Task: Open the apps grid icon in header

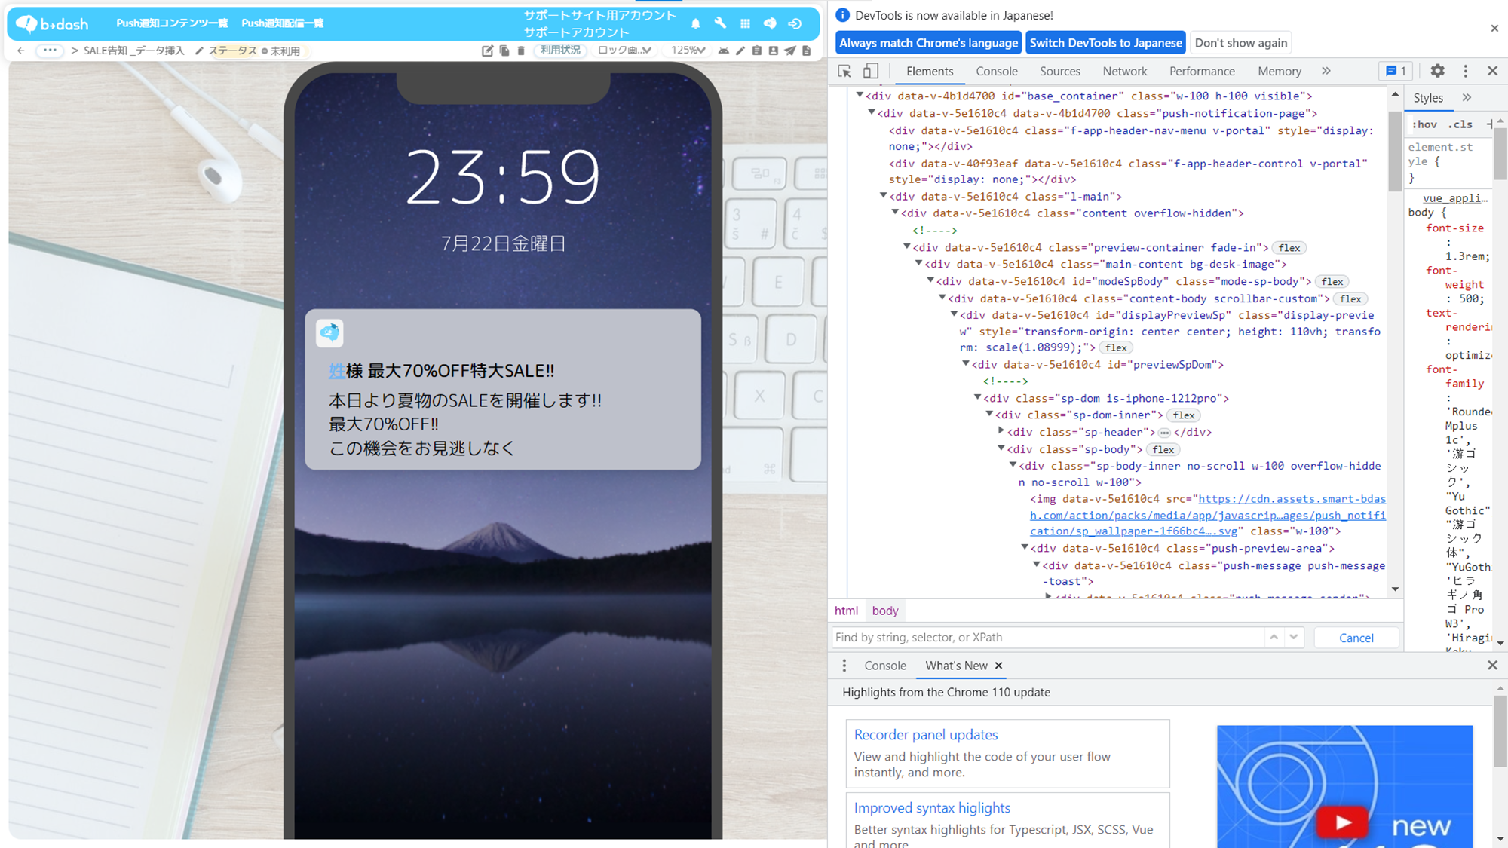Action: tap(745, 24)
